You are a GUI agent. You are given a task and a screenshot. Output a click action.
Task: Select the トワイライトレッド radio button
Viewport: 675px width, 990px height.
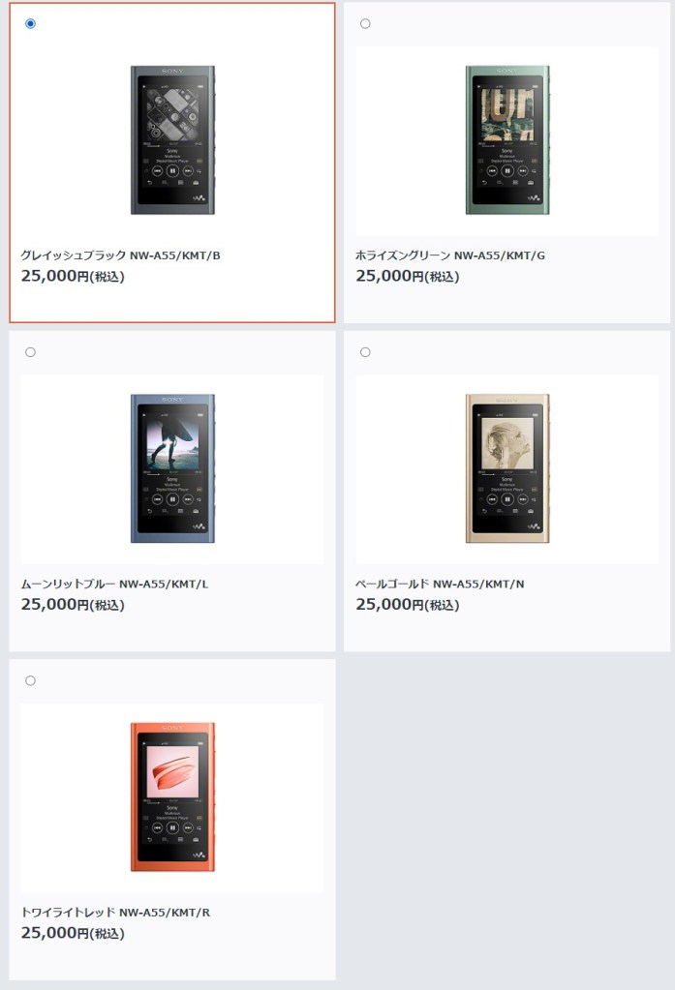click(x=30, y=680)
